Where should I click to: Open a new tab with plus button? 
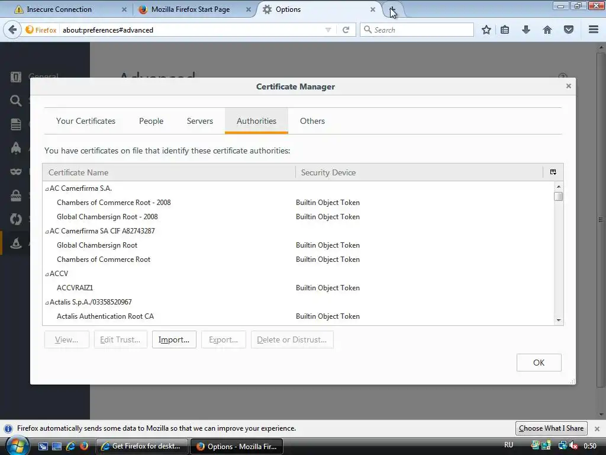pyautogui.click(x=393, y=9)
